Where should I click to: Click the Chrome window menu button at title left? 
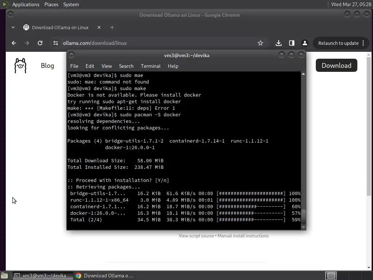(x=11, y=15)
